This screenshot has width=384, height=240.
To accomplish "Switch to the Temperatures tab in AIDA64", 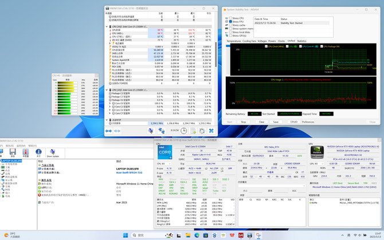I will (x=234, y=41).
